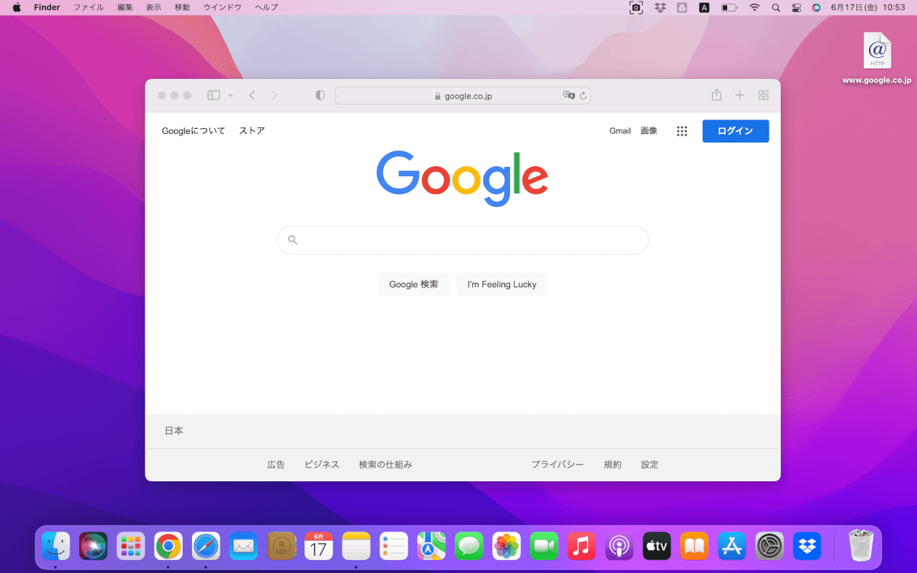Open the 設定 footer menu
917x573 pixels.
pyautogui.click(x=650, y=465)
